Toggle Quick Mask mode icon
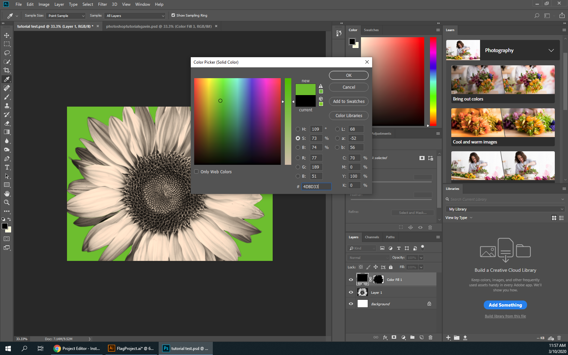 [x=7, y=239]
